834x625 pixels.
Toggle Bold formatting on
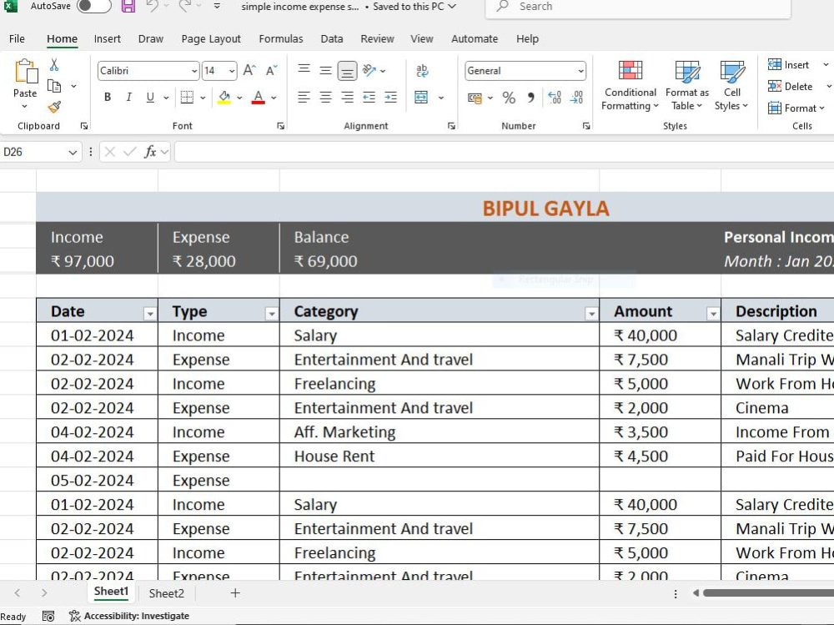click(x=108, y=98)
